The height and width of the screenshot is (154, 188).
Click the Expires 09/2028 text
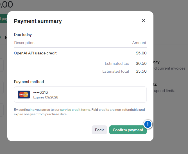46,97
